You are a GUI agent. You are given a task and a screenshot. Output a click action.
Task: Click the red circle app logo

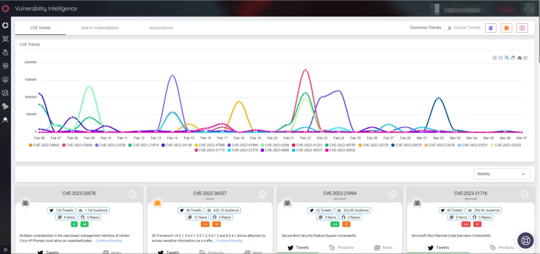tap(5, 8)
